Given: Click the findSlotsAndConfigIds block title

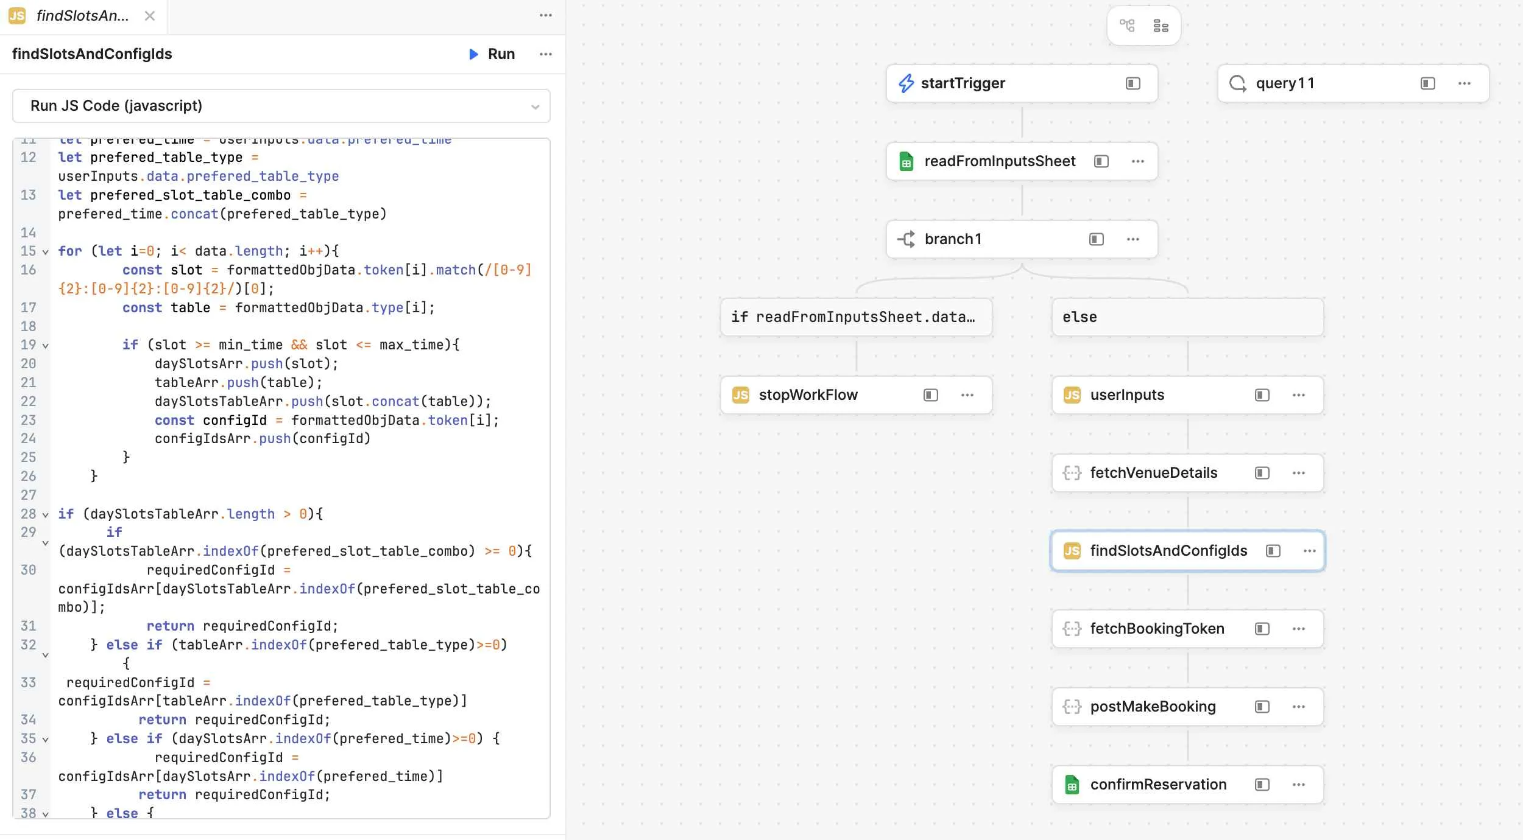Looking at the screenshot, I should [x=92, y=54].
